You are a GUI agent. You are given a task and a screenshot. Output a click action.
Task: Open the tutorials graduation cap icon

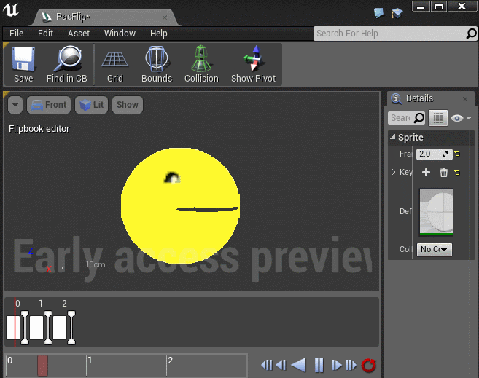(397, 13)
